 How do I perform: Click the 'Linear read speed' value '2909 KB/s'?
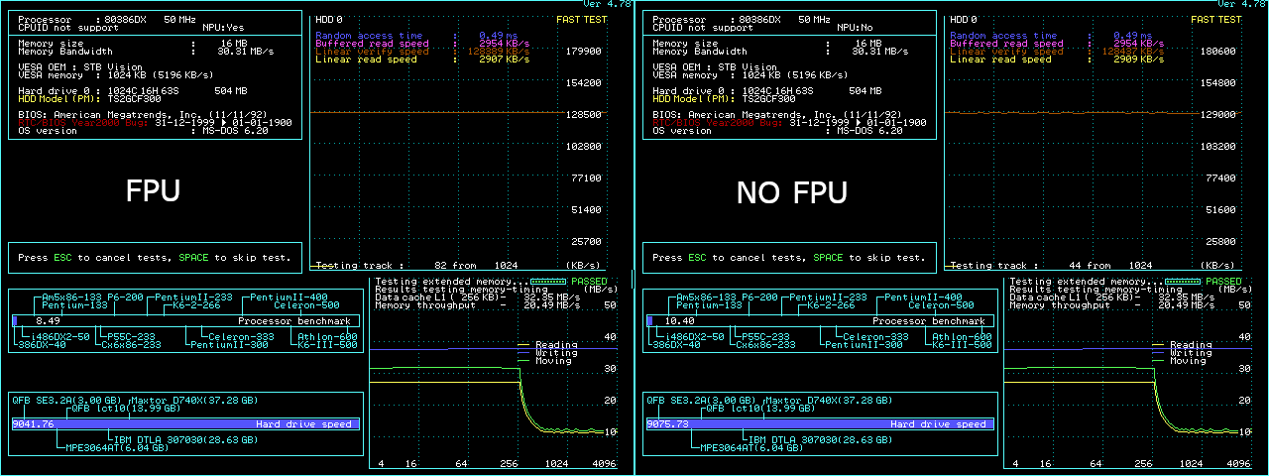[x=1141, y=59]
